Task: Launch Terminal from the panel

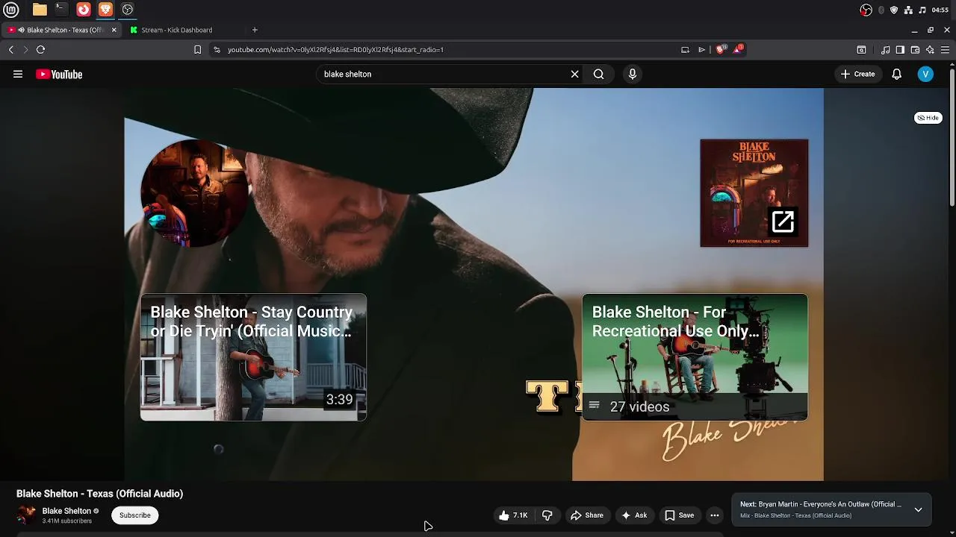Action: [x=61, y=10]
